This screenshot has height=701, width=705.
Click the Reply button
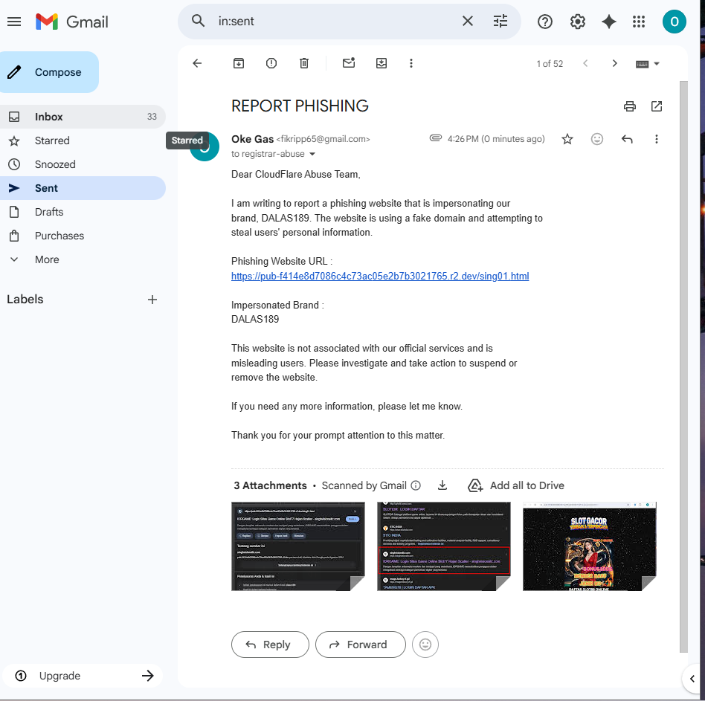tap(270, 645)
